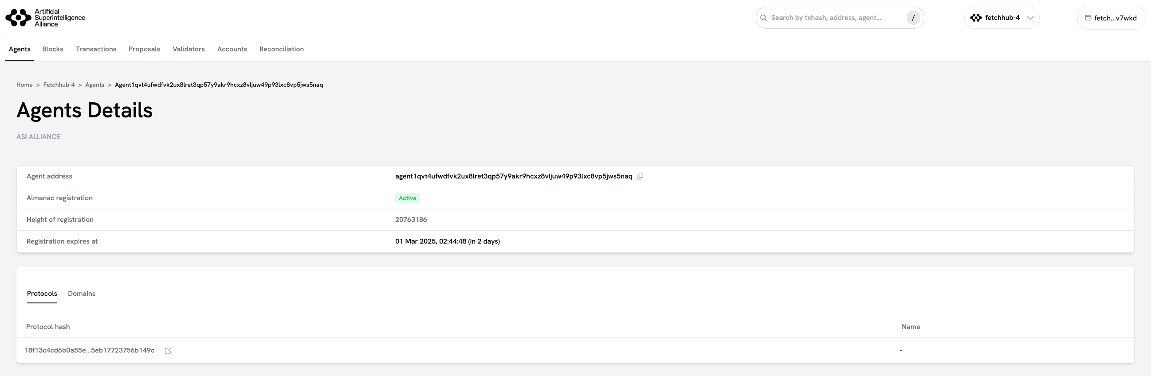Open the Accounts navigation tab
The height and width of the screenshot is (376, 1151).
click(232, 49)
